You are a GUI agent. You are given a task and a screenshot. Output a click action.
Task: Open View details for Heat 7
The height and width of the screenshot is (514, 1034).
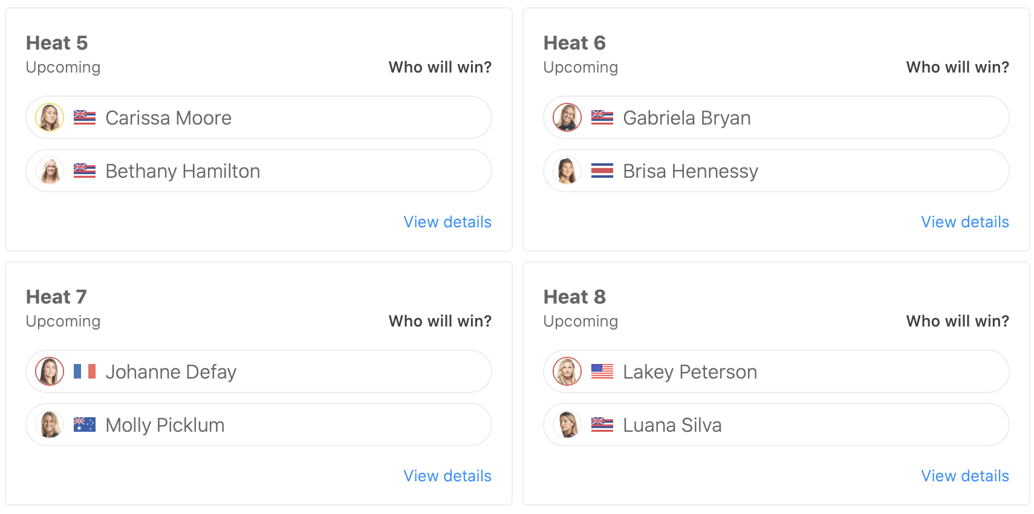(447, 476)
